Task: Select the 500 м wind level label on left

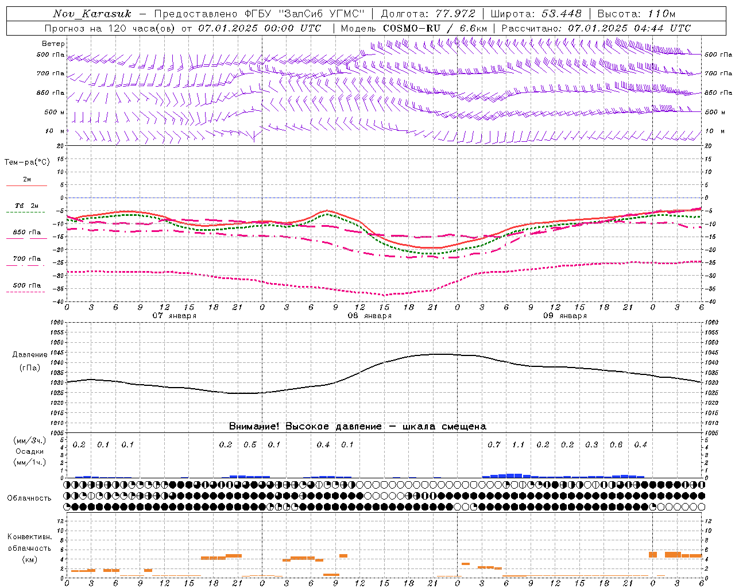Action: (x=55, y=112)
